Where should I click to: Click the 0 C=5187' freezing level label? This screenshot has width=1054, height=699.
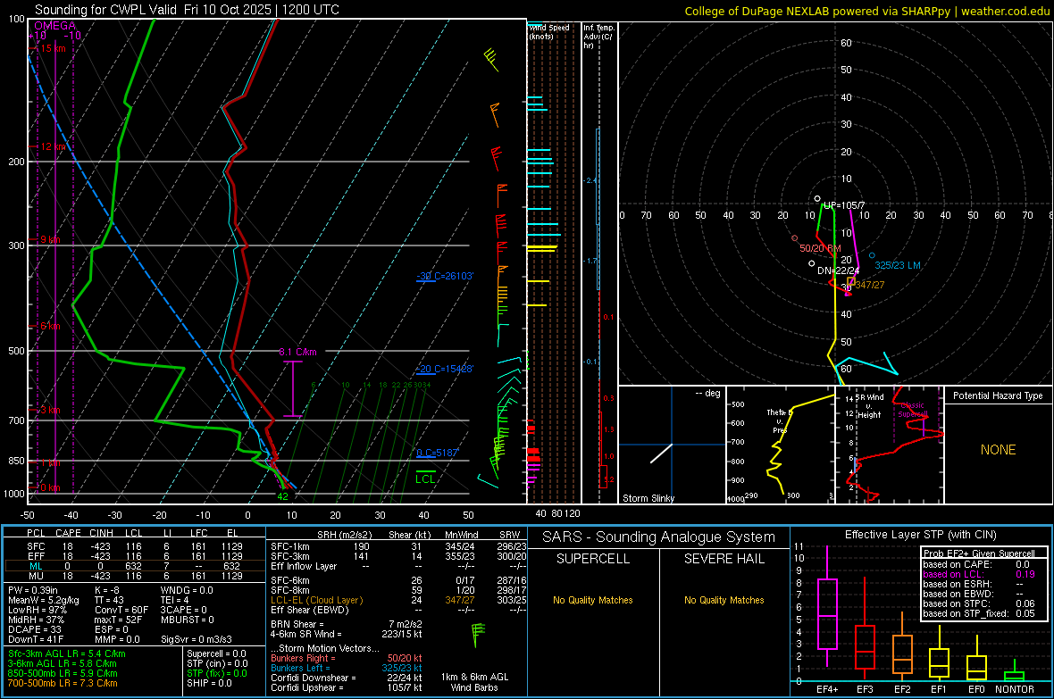(x=437, y=453)
